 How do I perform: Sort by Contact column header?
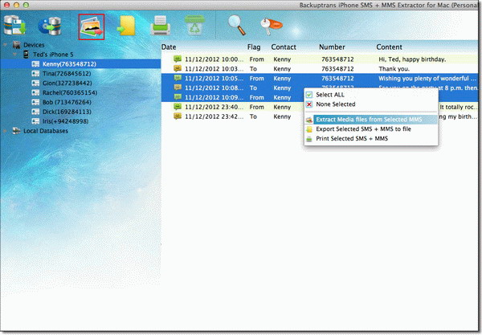[284, 47]
